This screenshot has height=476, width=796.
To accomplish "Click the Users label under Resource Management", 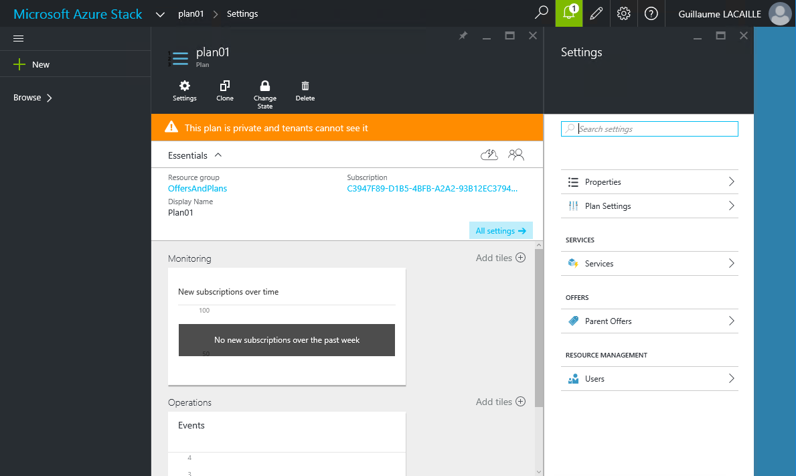I will [x=594, y=379].
